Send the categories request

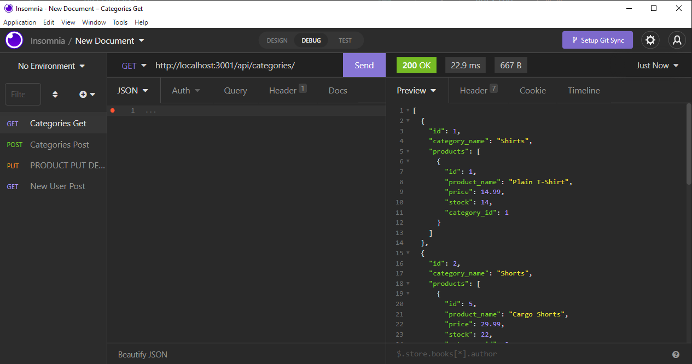point(364,65)
